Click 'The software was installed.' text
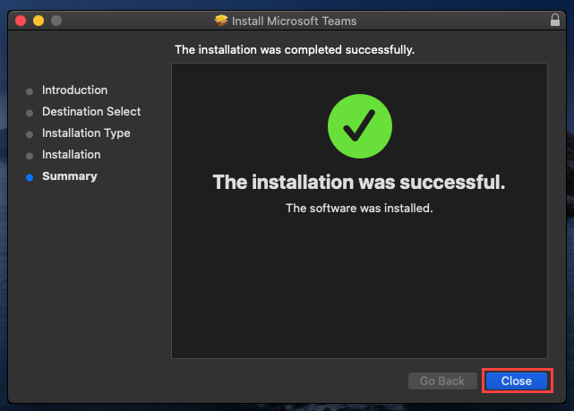 click(359, 208)
